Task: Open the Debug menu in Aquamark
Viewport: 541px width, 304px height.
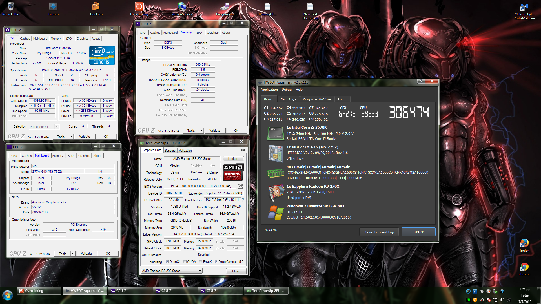Action: [287, 90]
